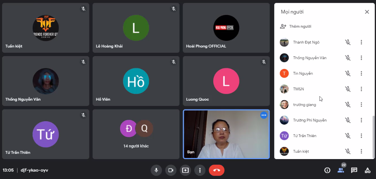Open the activities shapes icon
Viewport: 376px width, 179px height.
(367, 170)
